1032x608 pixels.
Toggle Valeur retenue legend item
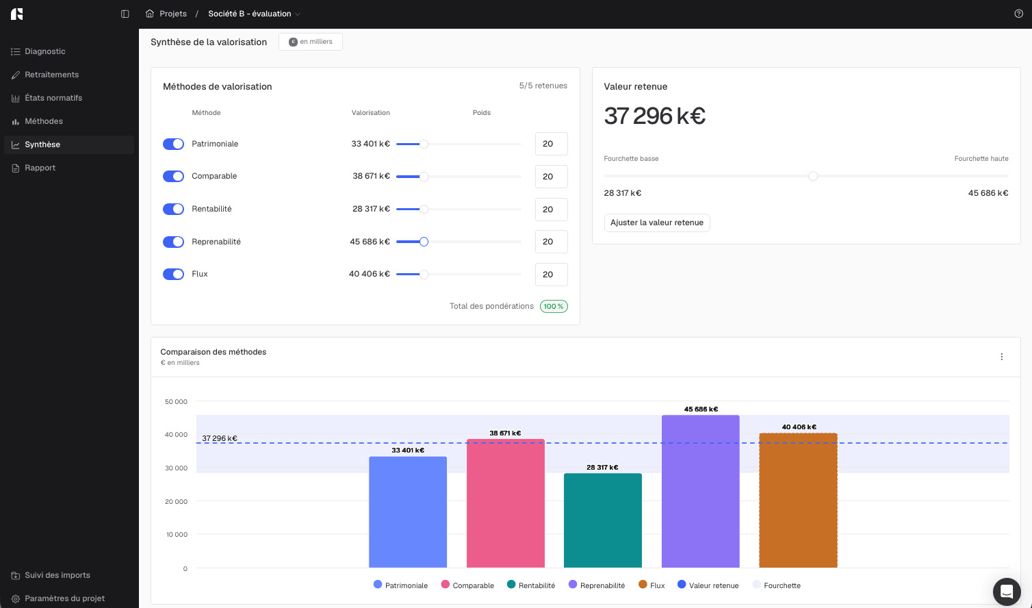708,585
